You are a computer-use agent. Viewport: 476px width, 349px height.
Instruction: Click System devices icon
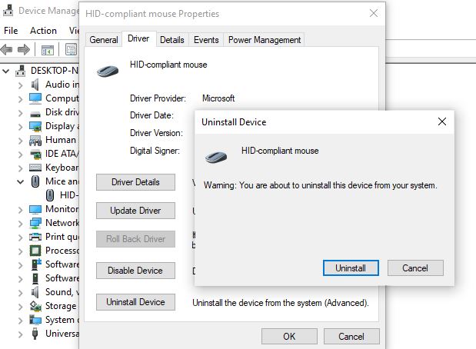(35, 320)
